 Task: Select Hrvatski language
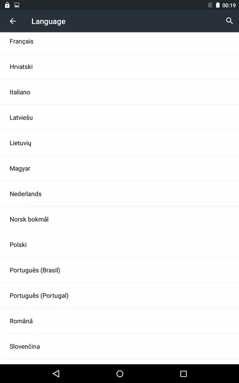119,67
